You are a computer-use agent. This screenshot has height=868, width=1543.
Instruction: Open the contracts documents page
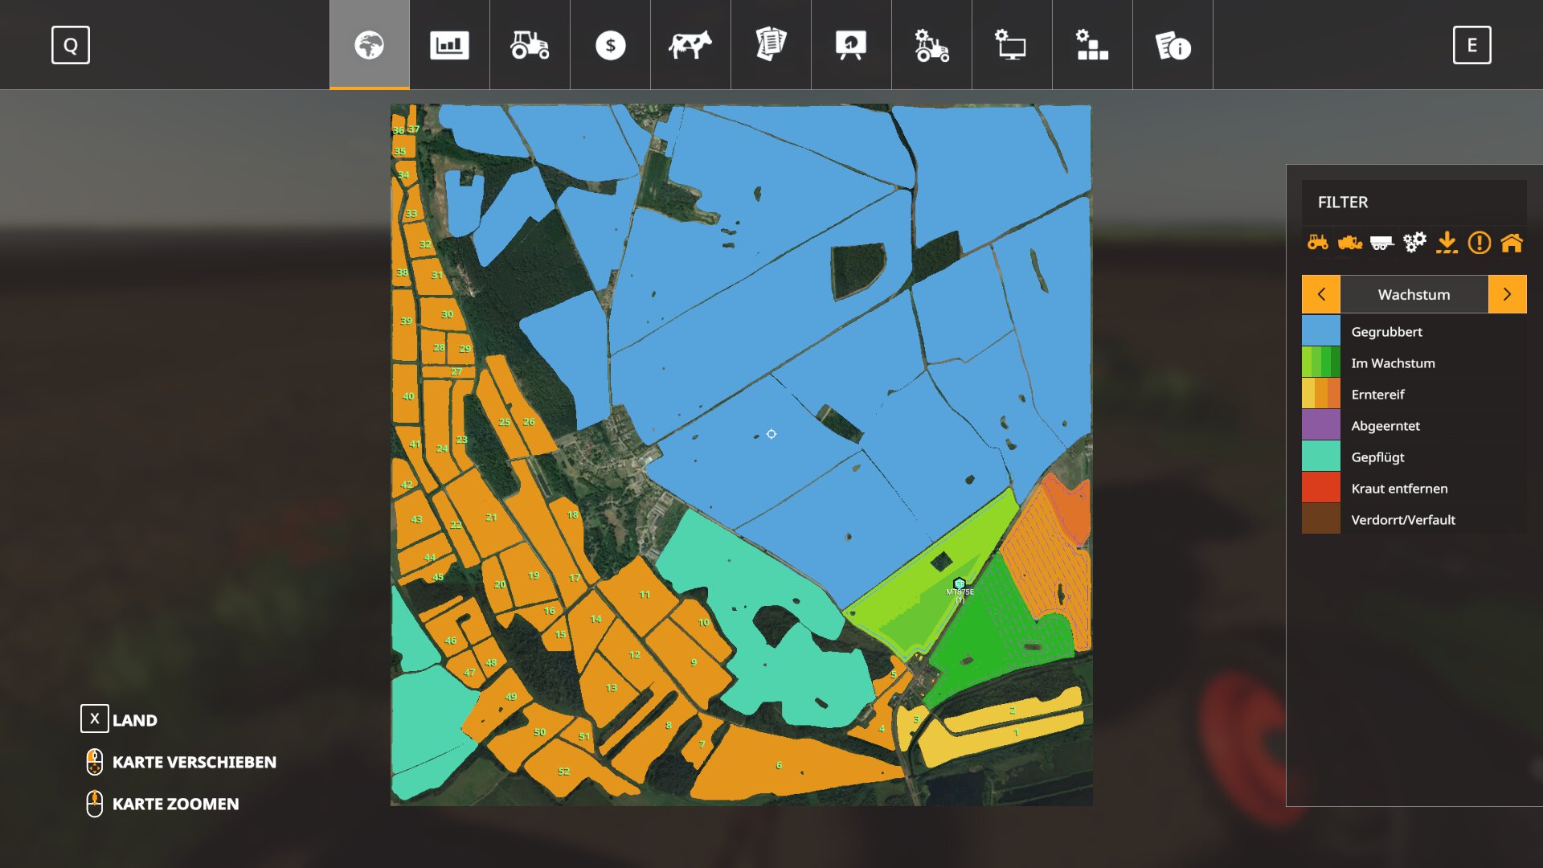pos(771,45)
